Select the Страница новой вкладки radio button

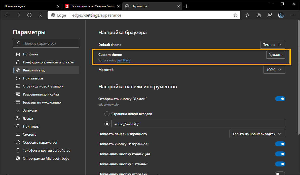[x=107, y=114]
